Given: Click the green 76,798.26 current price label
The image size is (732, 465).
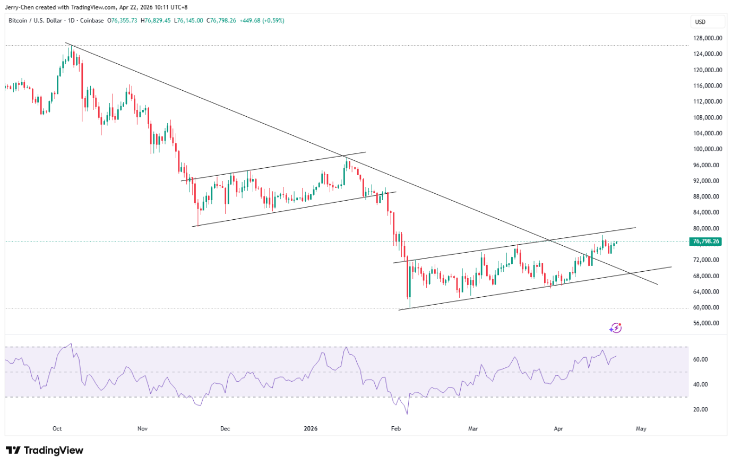Looking at the screenshot, I should coord(705,242).
